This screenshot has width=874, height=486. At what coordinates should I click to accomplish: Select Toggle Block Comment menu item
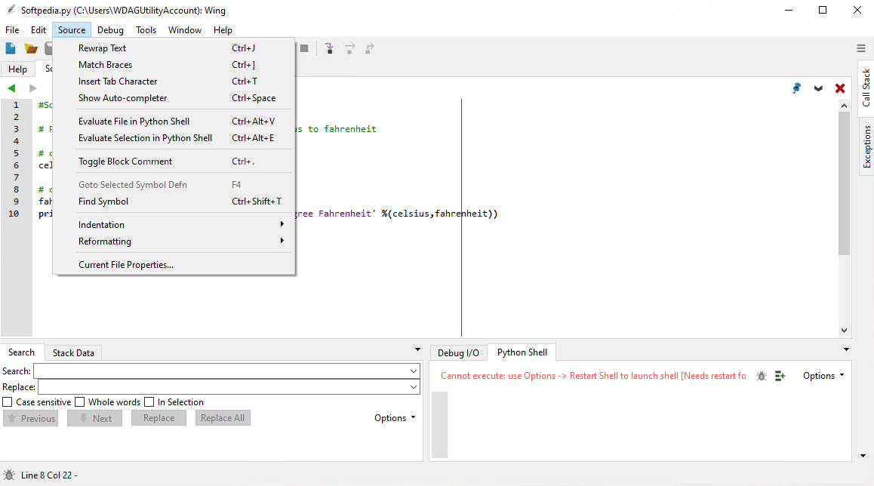(174, 161)
